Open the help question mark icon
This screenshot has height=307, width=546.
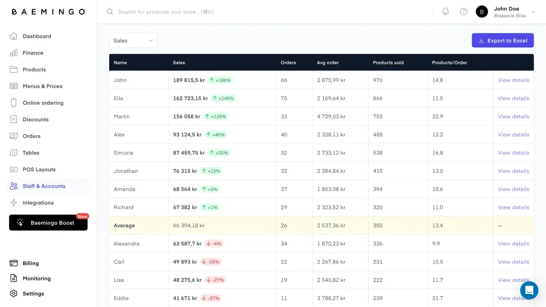point(464,11)
